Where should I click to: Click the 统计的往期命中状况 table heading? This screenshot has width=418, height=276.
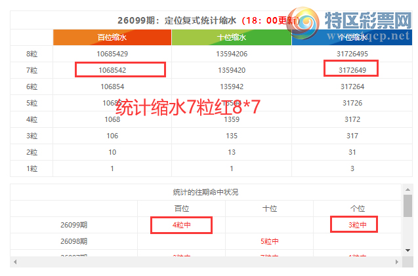[205, 192]
